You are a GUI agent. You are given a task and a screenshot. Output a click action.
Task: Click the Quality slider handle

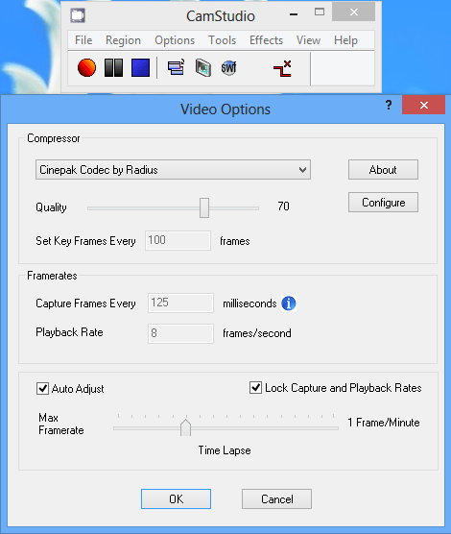point(204,207)
